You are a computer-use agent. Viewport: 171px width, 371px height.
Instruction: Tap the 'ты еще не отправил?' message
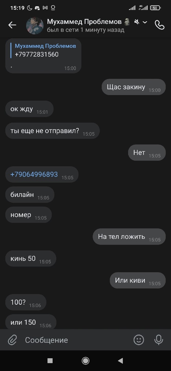pos(53,131)
